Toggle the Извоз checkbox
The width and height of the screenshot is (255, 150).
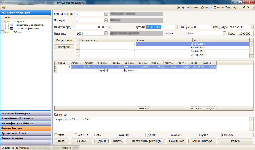(x=56, y=135)
